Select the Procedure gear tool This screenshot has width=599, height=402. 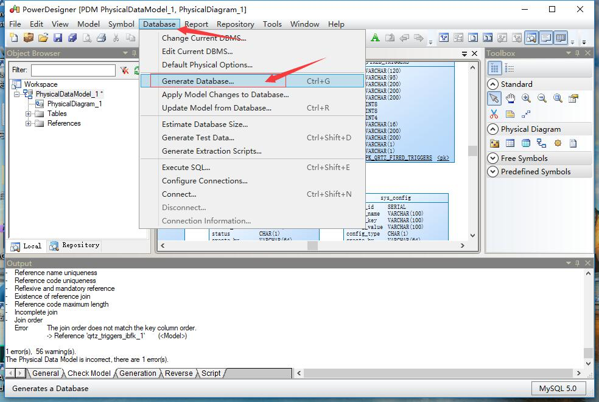click(x=558, y=143)
